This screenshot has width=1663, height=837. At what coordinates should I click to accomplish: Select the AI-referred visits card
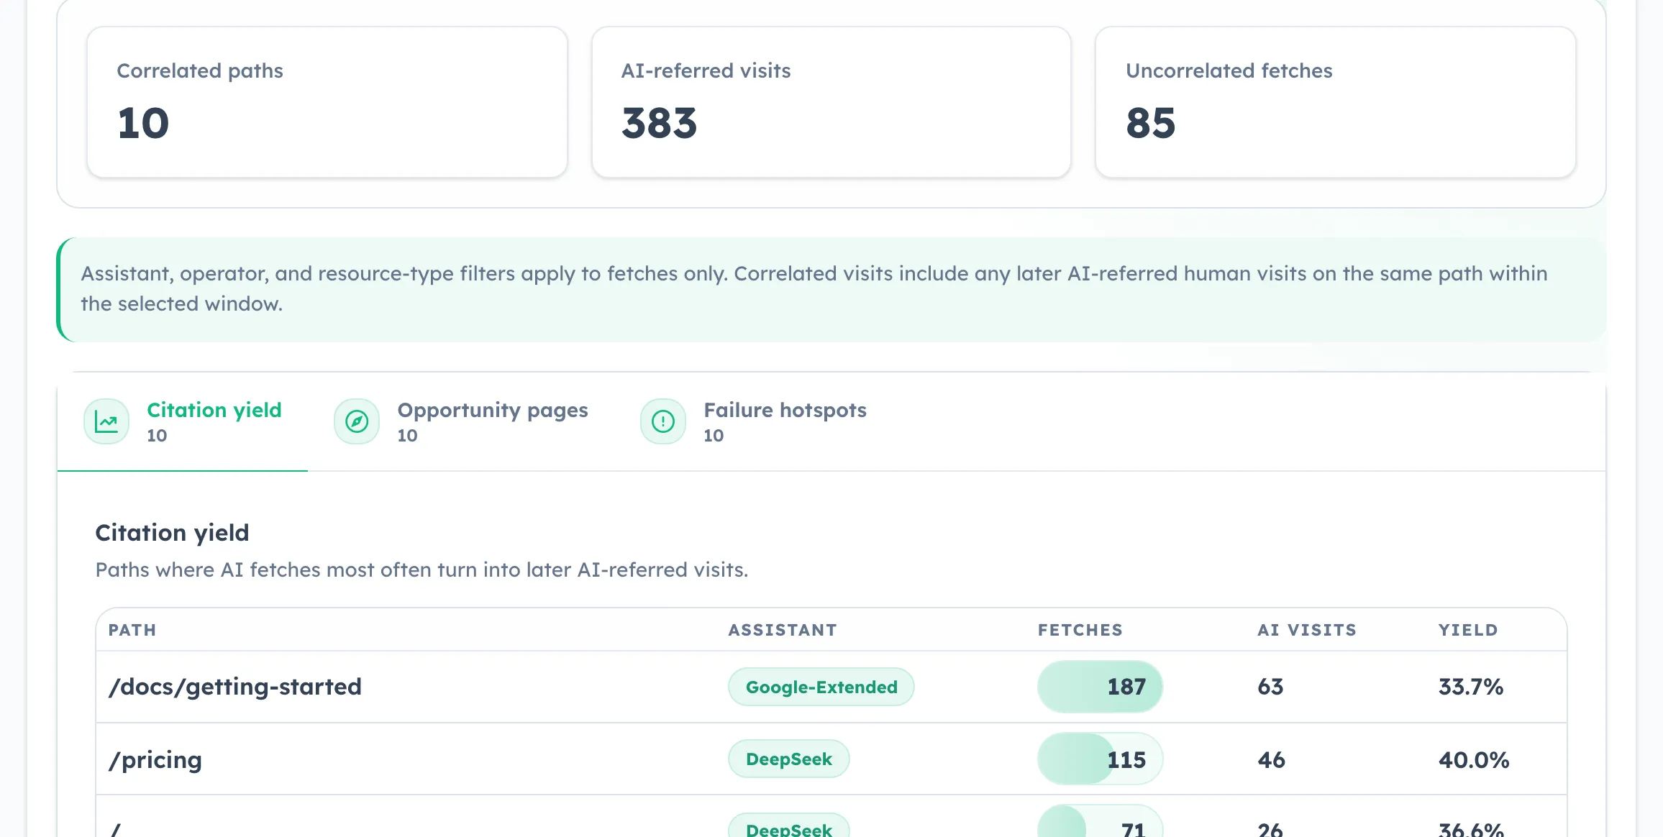831,102
